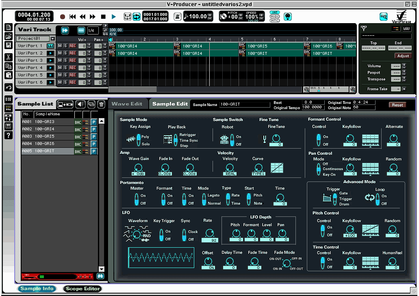Click the VariPart 1 volume stepper

tap(89, 46)
